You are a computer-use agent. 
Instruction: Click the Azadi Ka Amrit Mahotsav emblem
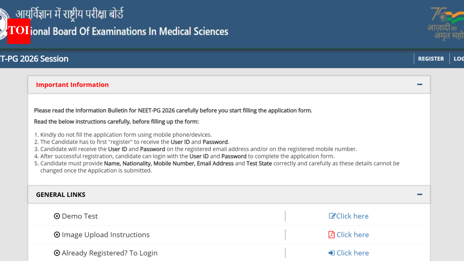[x=446, y=24]
